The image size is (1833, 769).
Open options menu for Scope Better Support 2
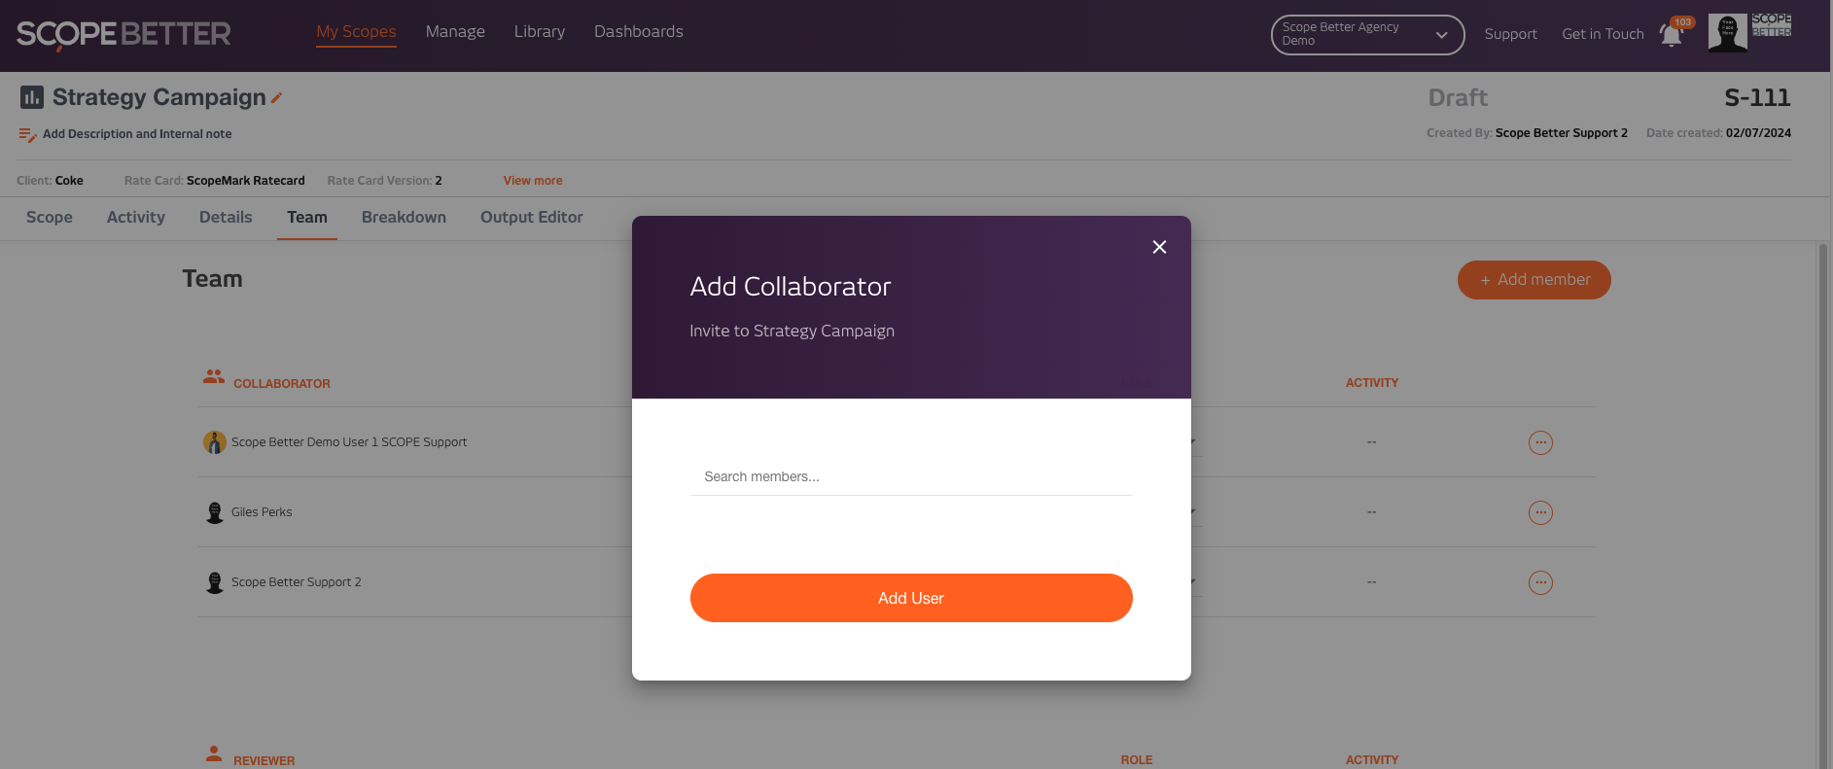coord(1540,582)
